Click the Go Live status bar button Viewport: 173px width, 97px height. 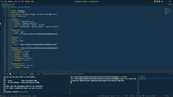(x=132, y=96)
